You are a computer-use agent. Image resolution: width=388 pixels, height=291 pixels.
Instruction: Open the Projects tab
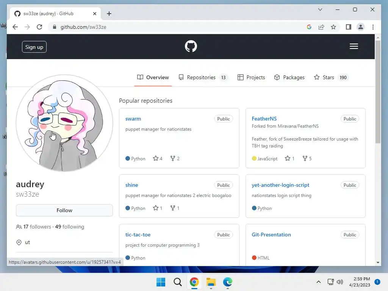[x=251, y=77]
